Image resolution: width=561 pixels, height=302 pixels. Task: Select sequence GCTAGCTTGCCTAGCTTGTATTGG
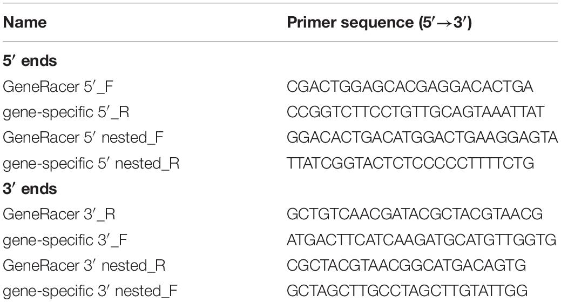pos(407,291)
